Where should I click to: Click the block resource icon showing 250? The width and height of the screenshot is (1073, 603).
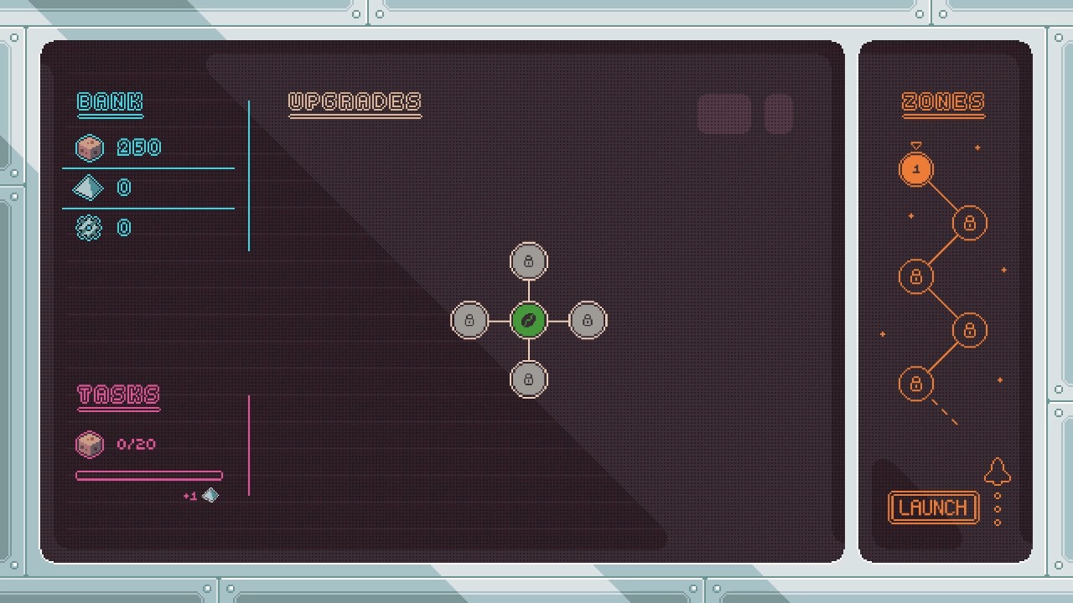[x=90, y=148]
